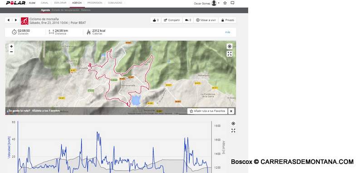Image resolution: width=363 pixels, height=173 pixels.
Task: Zoom out on the route map
Action: (11, 52)
